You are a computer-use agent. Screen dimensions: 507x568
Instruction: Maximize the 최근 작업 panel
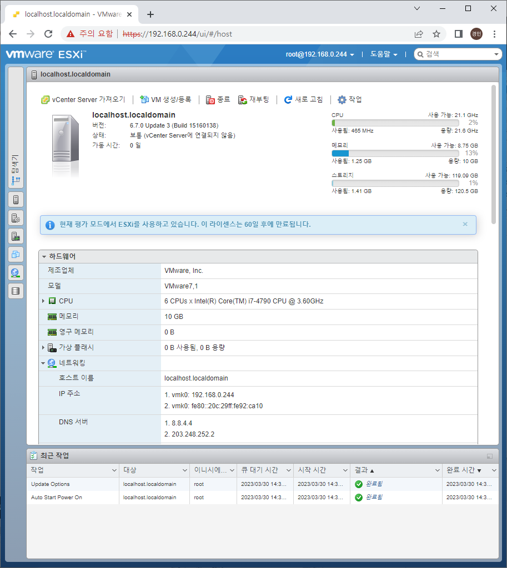pos(490,456)
